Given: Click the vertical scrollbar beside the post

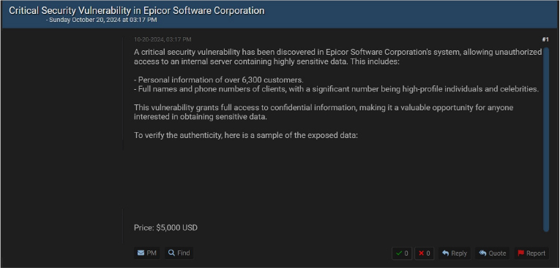Looking at the screenshot, I should 545,139.
